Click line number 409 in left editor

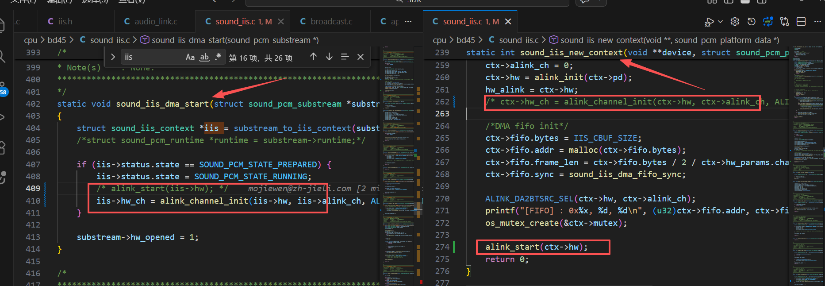click(x=33, y=189)
